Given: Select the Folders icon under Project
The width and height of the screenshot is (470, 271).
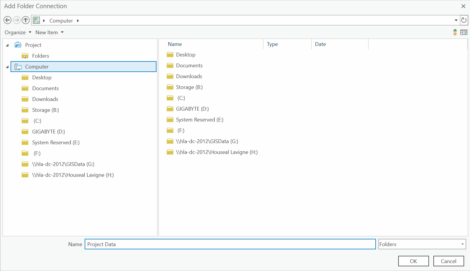Looking at the screenshot, I should pyautogui.click(x=25, y=56).
